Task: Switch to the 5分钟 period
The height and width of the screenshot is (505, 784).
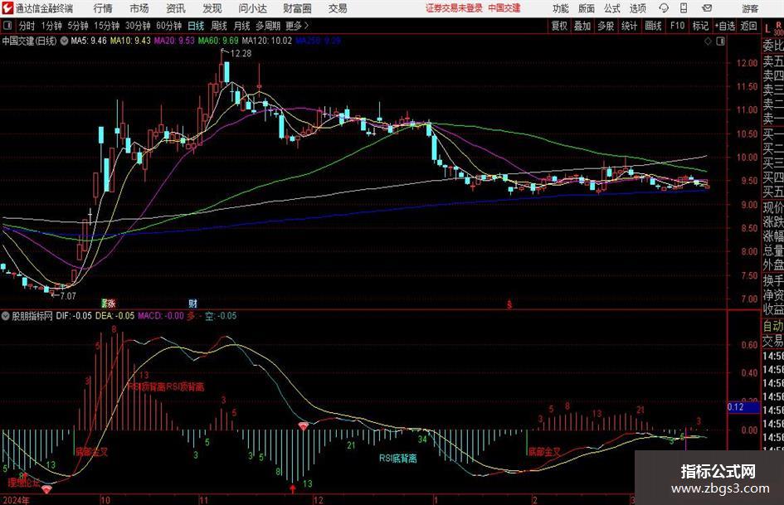Action: click(x=77, y=26)
